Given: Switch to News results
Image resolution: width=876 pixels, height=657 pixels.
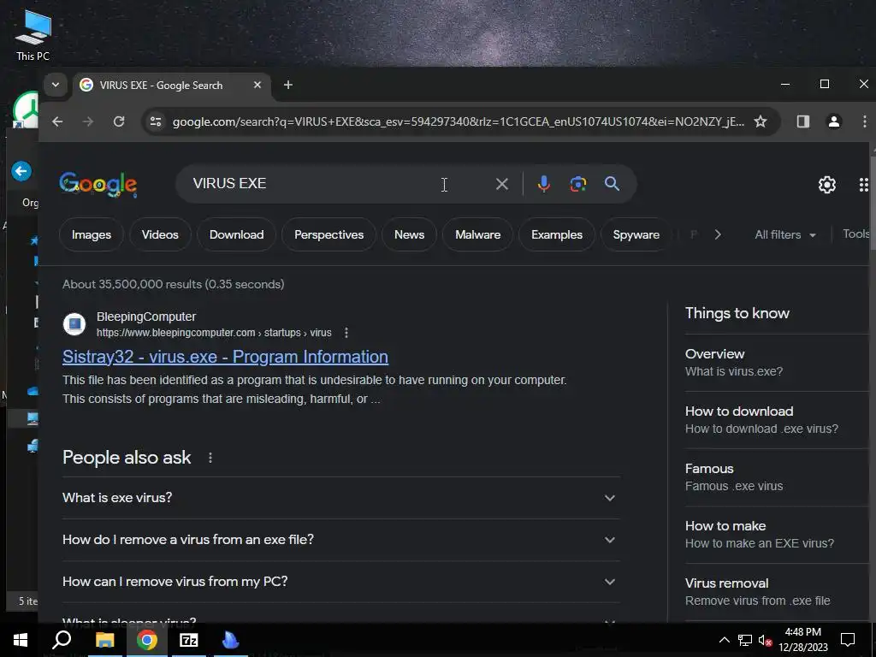Looking at the screenshot, I should [x=410, y=234].
